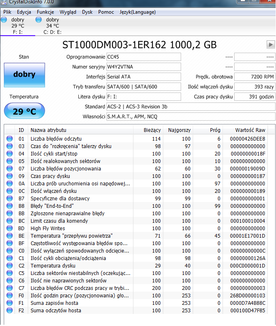
Task: Click status icon for attribute C0 row
Action: 10,251
